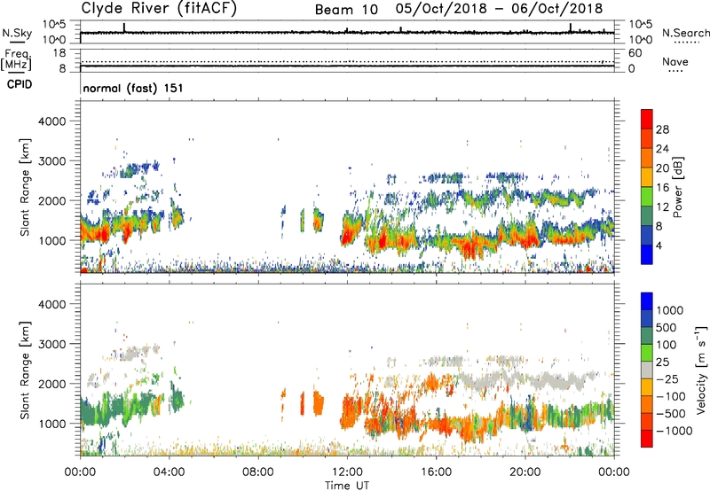Click the velocity panel 'Slant Range [km]' label

pos(25,370)
